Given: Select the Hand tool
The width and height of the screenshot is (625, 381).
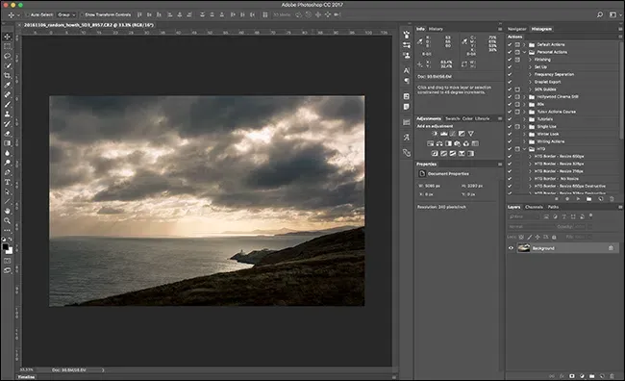Looking at the screenshot, I should (7, 211).
